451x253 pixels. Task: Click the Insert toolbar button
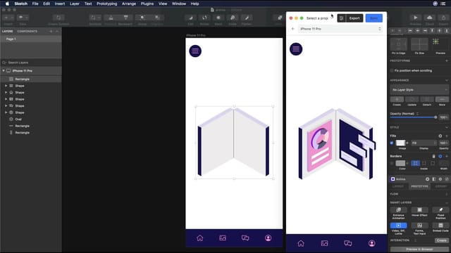pos(8,18)
